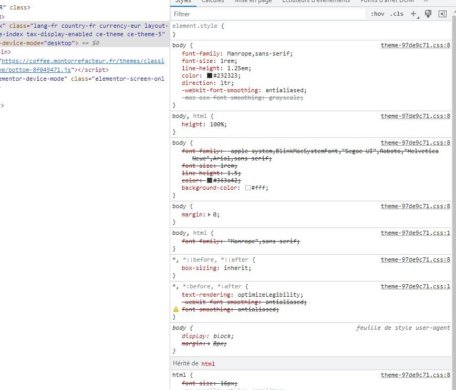Show more tabs with double chevron
This screenshot has height=390, width=456.
tap(426, 2)
